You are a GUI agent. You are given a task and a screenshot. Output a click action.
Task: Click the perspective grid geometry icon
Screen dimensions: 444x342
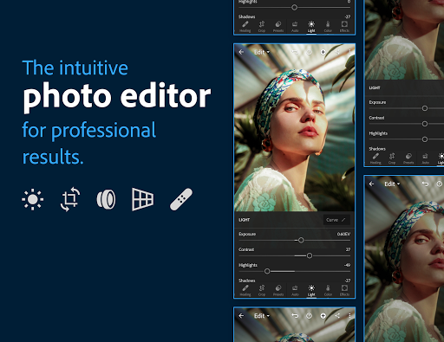pyautogui.click(x=143, y=199)
